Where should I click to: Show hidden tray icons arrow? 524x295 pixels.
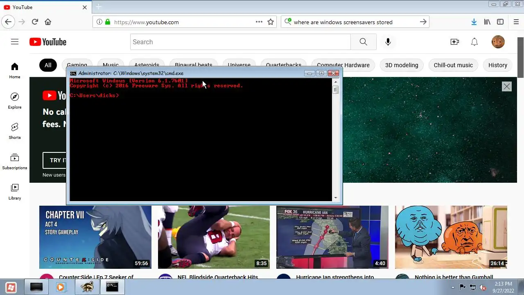[453, 287]
